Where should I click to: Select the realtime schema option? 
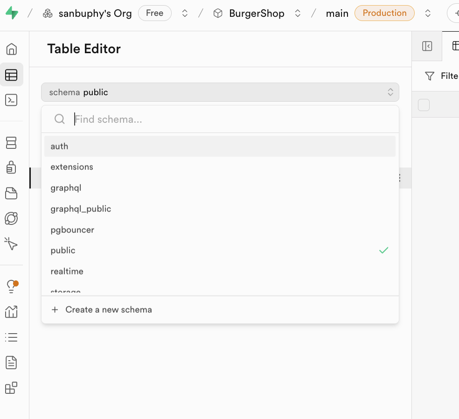220,272
